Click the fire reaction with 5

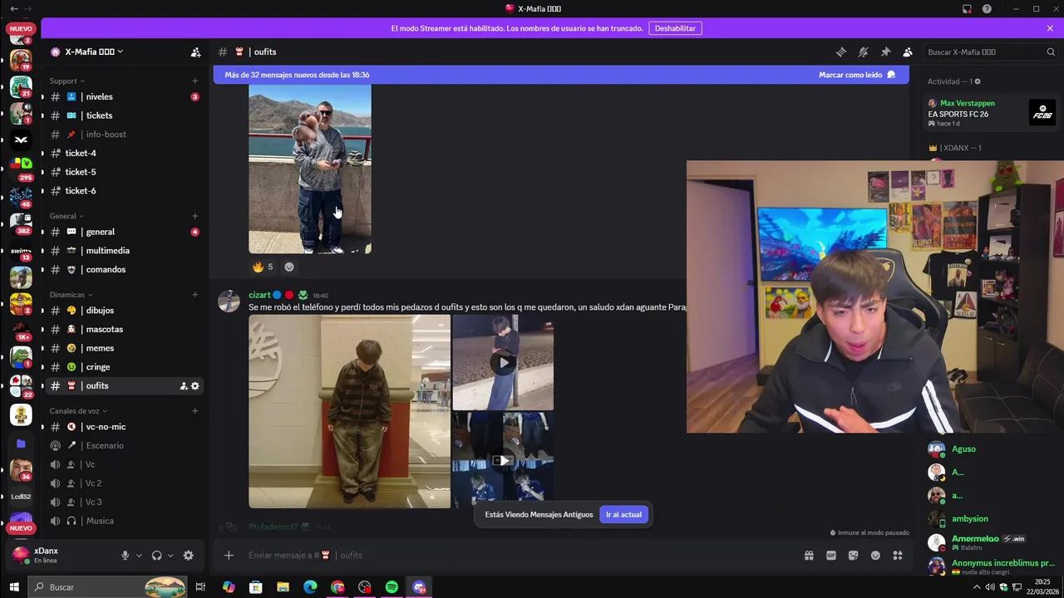pos(263,267)
